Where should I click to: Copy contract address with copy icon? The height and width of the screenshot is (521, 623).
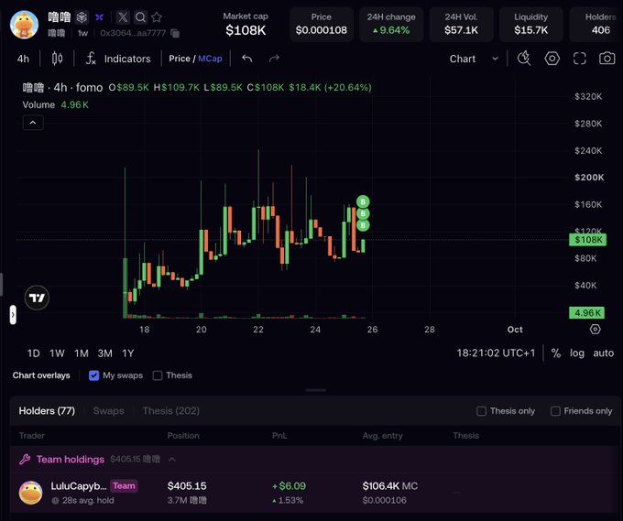click(x=175, y=33)
